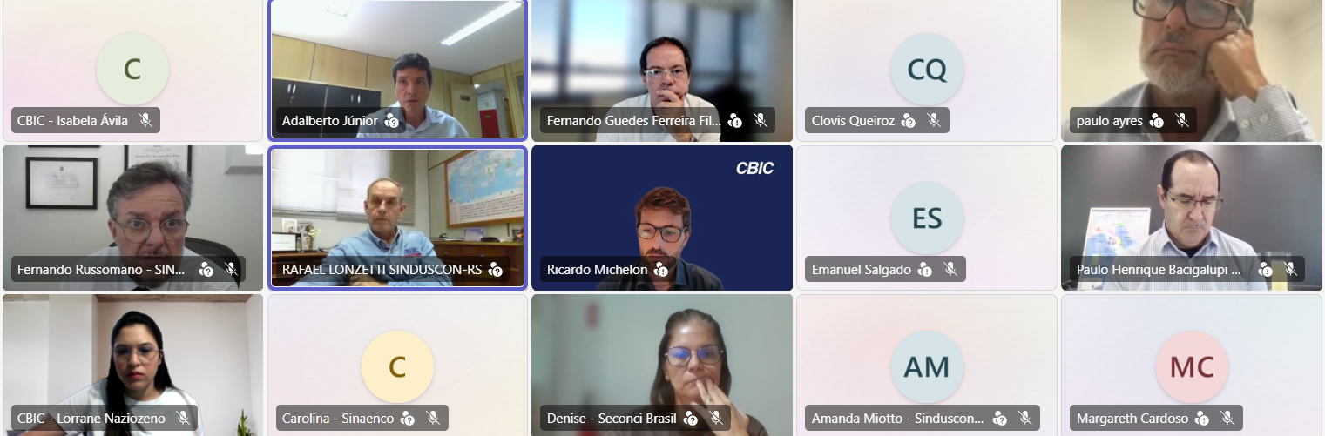Click muted microphone icon beside CBIC - Isabela Ávila
1325x436 pixels.
coord(145,121)
